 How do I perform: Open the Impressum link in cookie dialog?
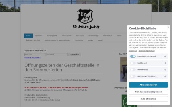tap(133, 51)
